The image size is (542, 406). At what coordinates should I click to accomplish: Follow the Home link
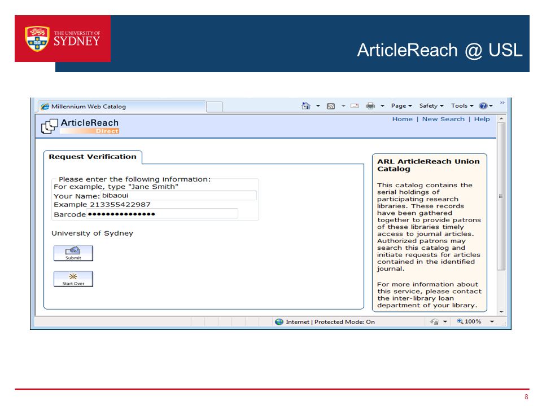coord(403,119)
